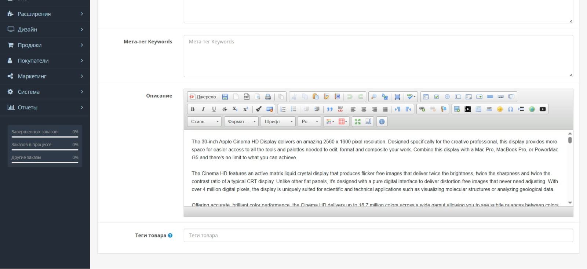This screenshot has height=269, width=587.
Task: Set right-to-left text direction
Action: [x=408, y=109]
